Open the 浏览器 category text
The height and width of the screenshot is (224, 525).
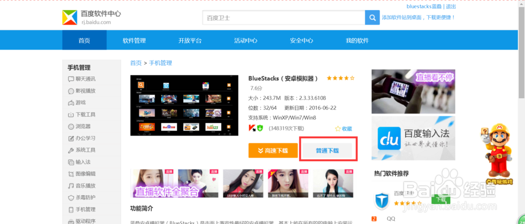pos(83,127)
